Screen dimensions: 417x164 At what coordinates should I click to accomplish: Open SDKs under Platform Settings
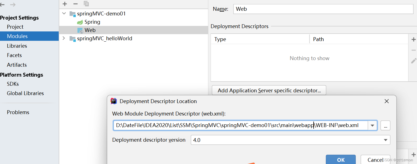click(13, 84)
